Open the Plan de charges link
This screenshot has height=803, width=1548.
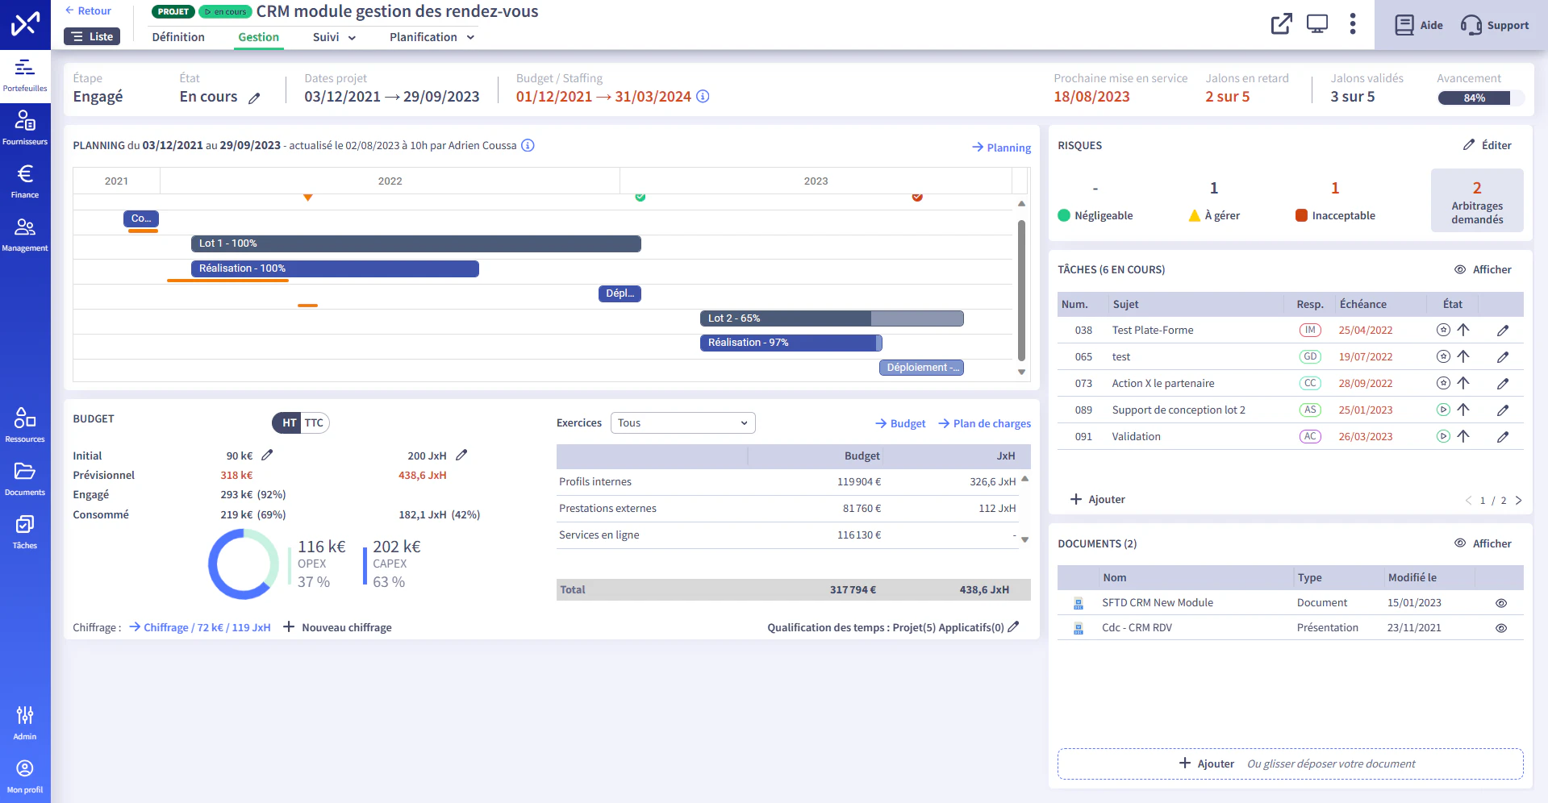click(984, 423)
